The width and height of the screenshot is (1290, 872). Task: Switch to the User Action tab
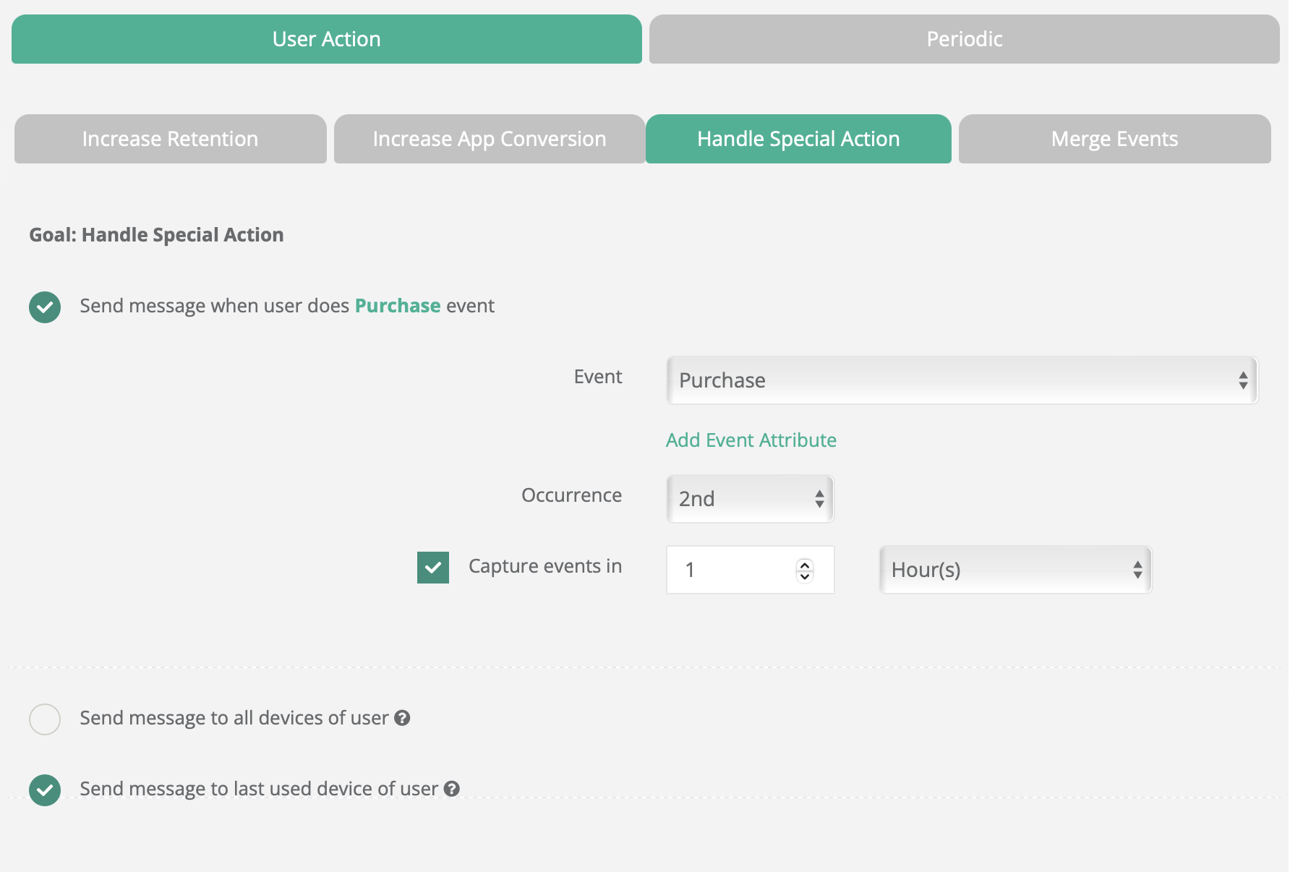(326, 39)
